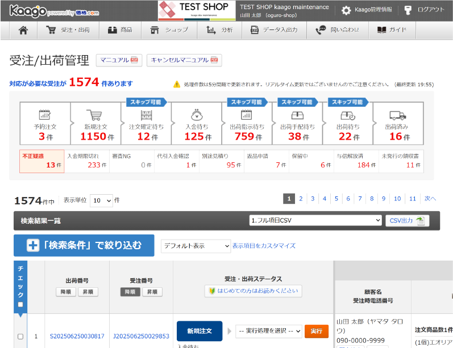Click the plus icon on 検索条件 button
453x348 pixels.
click(32, 245)
